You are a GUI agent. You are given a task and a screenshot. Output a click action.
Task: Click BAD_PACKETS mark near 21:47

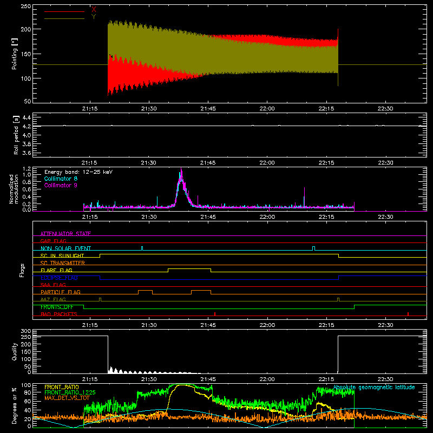(215, 314)
